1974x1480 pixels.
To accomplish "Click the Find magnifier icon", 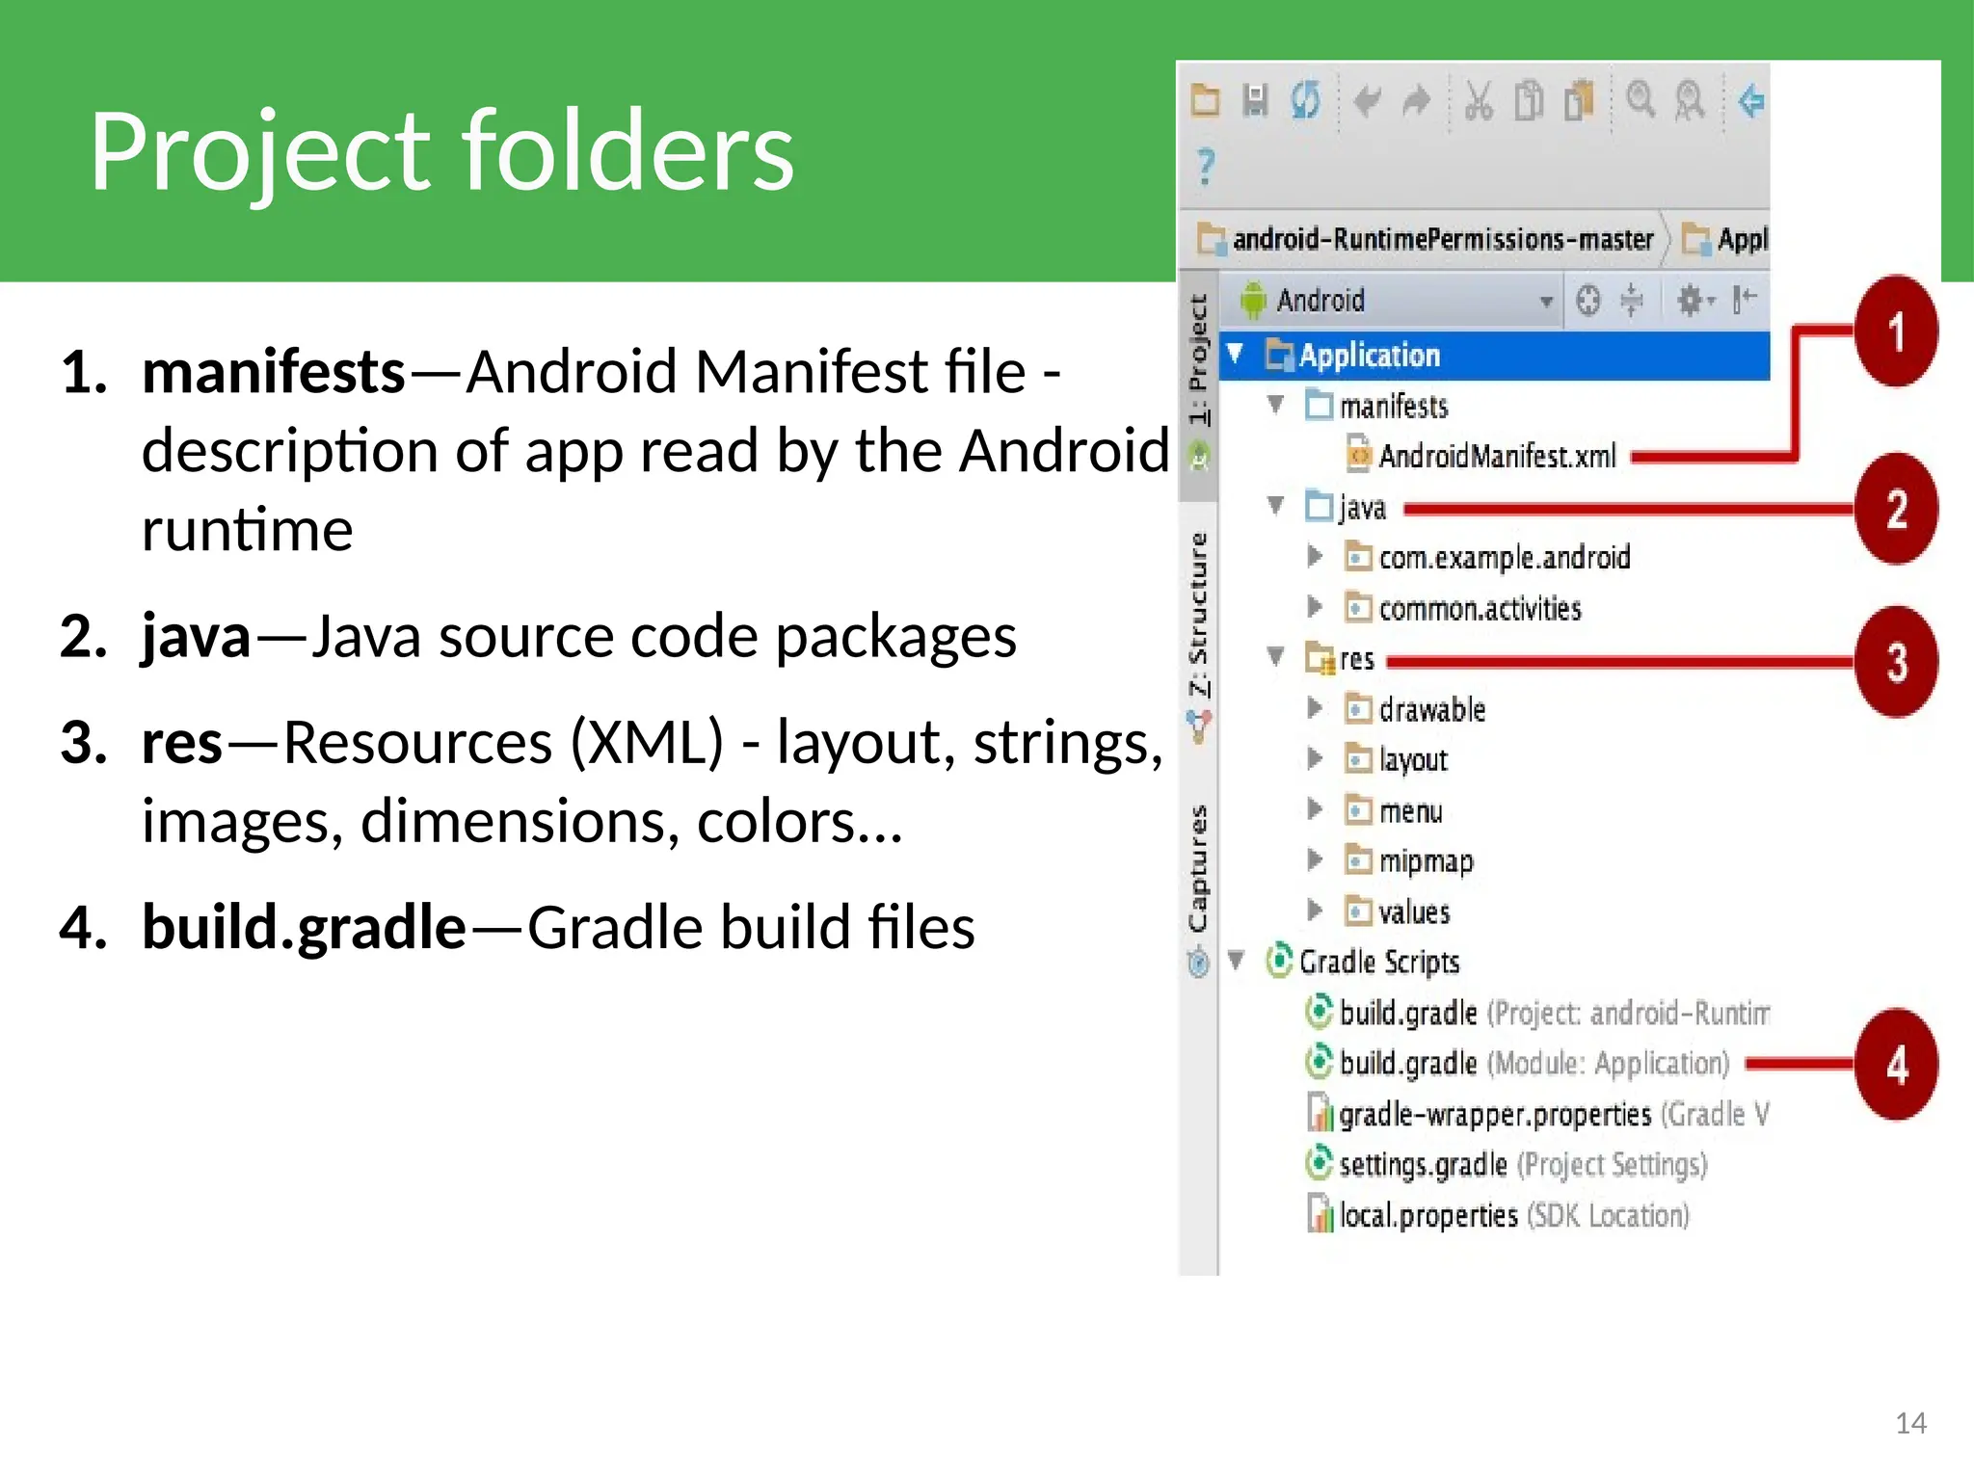I will click(1641, 99).
